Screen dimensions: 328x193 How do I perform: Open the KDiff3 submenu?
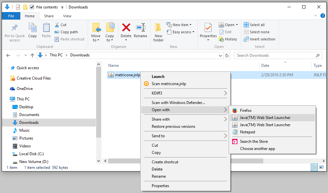click(x=185, y=93)
